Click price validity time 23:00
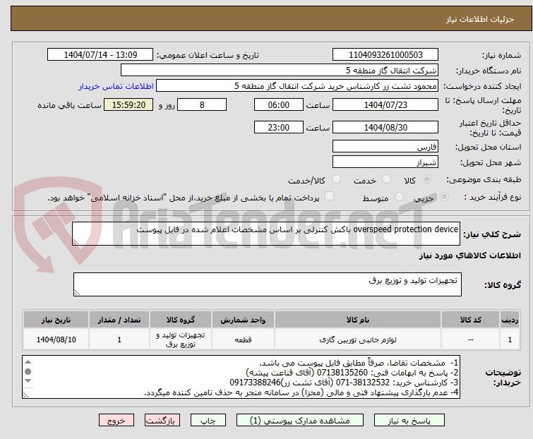The image size is (533, 439). (x=278, y=128)
